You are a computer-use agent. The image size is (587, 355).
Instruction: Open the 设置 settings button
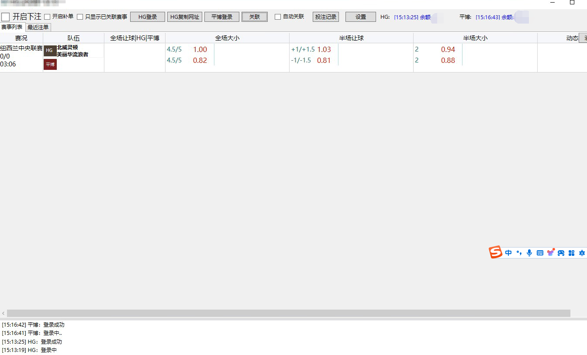point(360,17)
